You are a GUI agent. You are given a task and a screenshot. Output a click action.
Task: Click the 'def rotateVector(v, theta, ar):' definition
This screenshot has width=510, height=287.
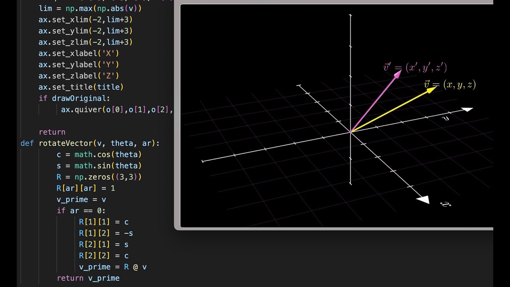pyautogui.click(x=90, y=143)
